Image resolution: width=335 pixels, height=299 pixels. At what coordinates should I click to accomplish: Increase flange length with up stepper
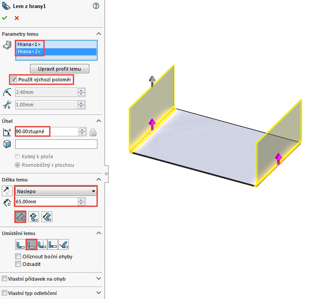(x=81, y=200)
